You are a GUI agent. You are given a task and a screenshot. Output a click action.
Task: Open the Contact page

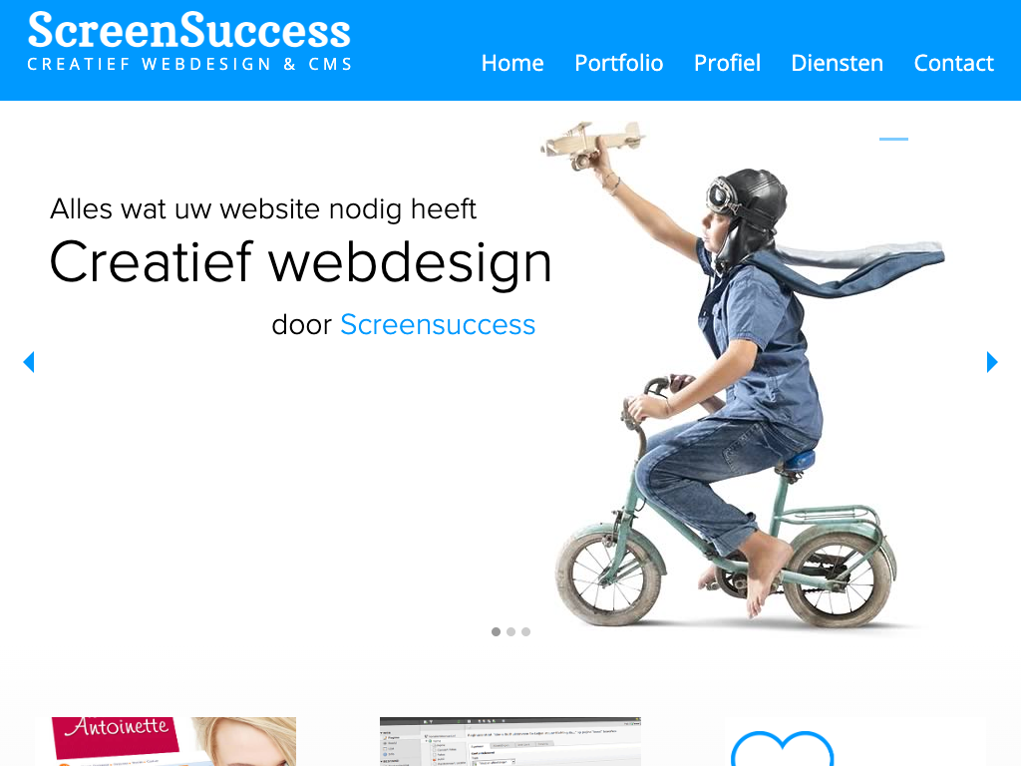(953, 63)
